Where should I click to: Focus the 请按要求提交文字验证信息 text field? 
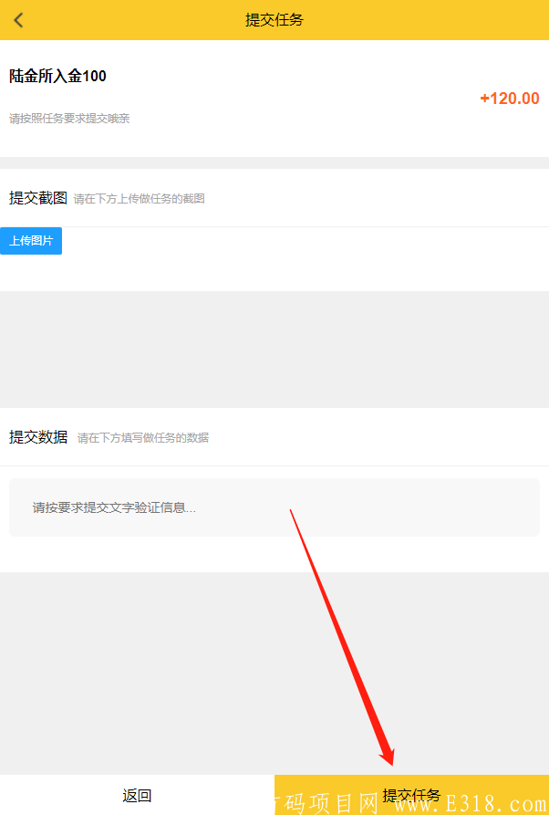tap(274, 507)
